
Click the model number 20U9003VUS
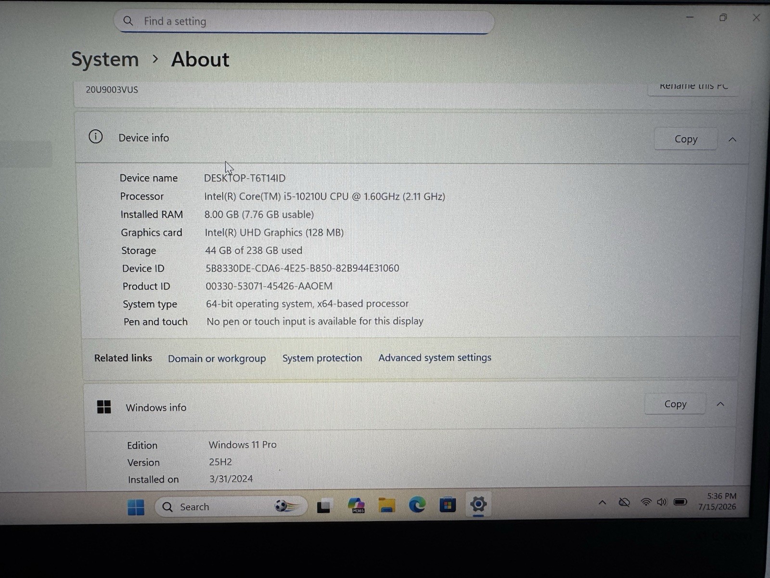(x=112, y=90)
